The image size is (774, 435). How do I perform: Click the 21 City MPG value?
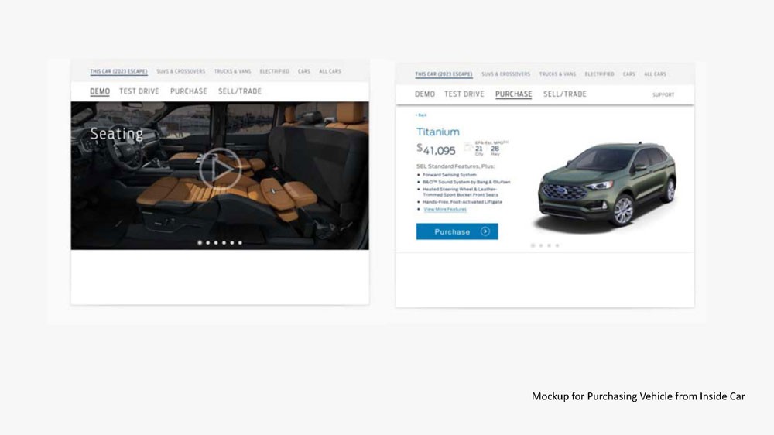[x=479, y=150]
